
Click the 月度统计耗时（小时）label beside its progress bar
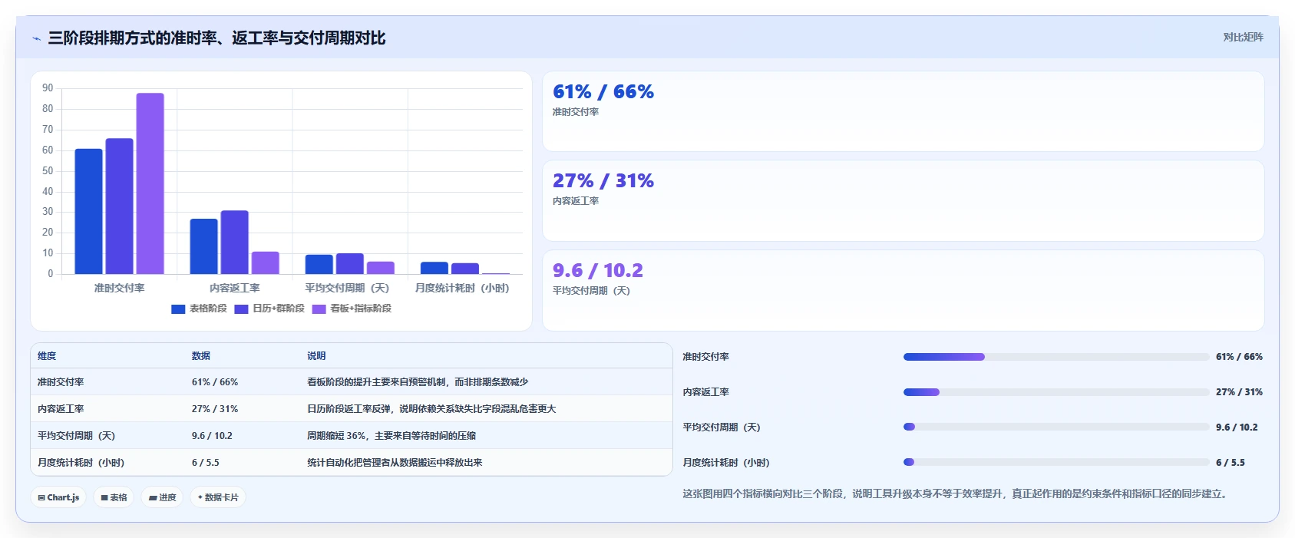click(726, 463)
